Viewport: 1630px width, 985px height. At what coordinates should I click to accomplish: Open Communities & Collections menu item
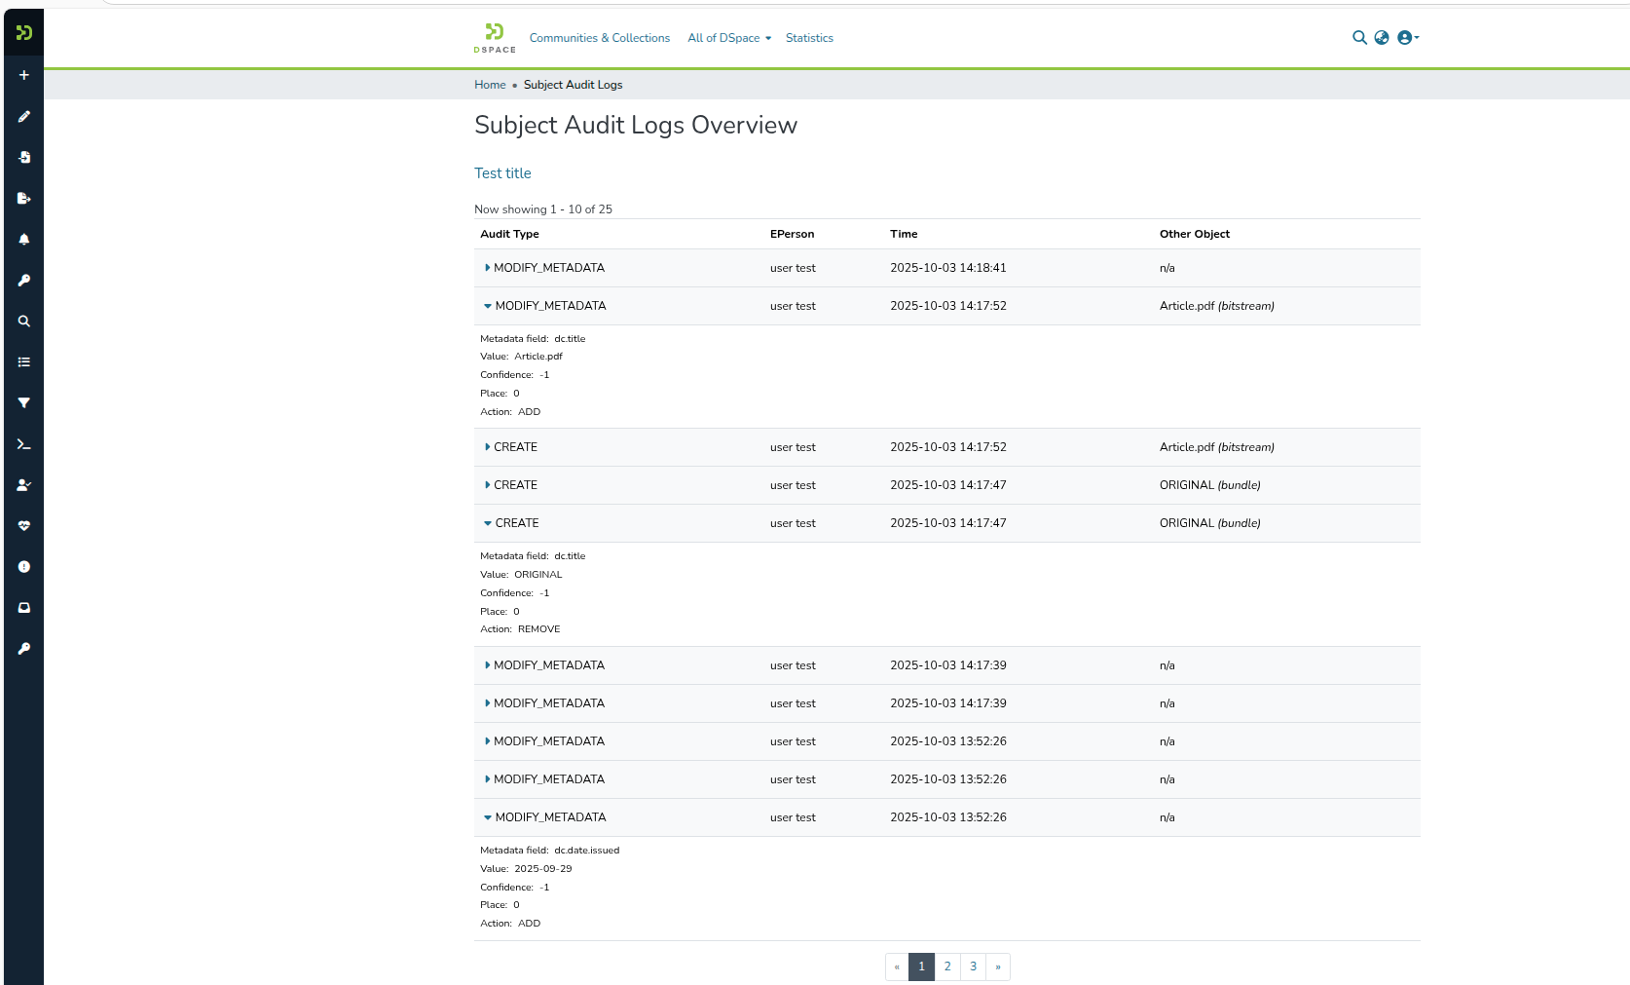click(599, 38)
